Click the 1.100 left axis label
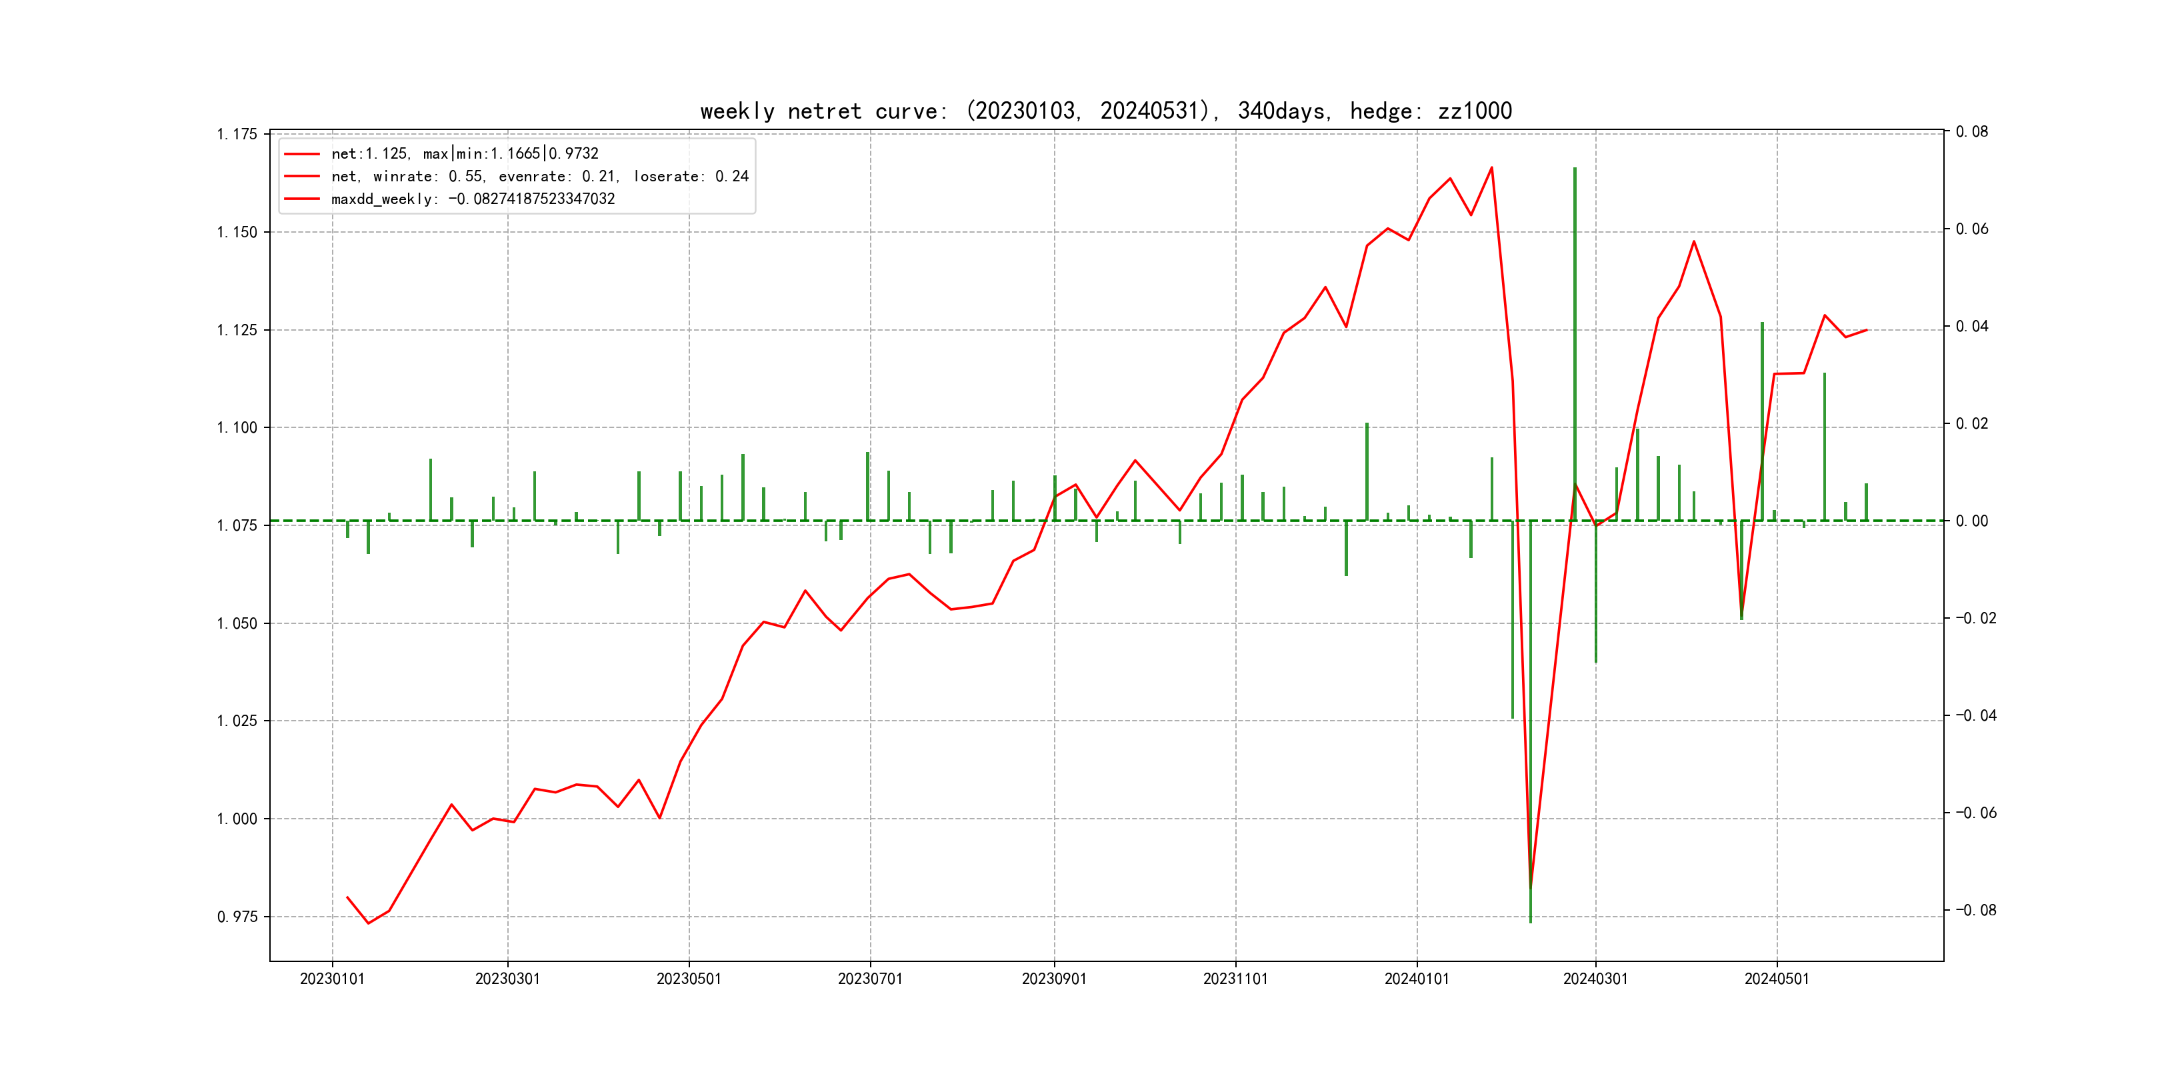 coord(237,427)
